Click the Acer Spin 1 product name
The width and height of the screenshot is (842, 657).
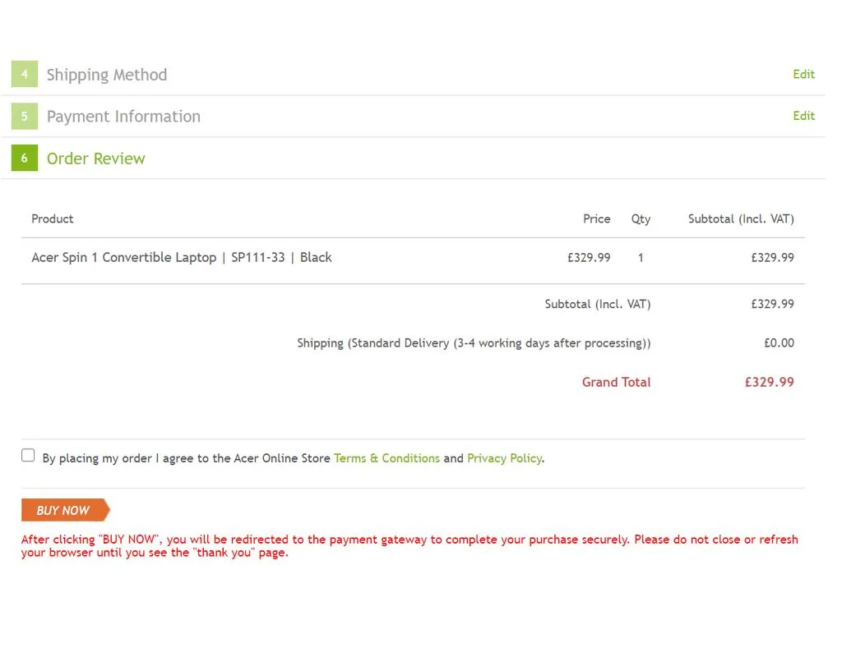(182, 257)
